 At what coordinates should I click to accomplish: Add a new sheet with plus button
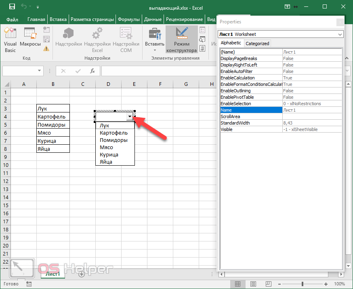81,274
